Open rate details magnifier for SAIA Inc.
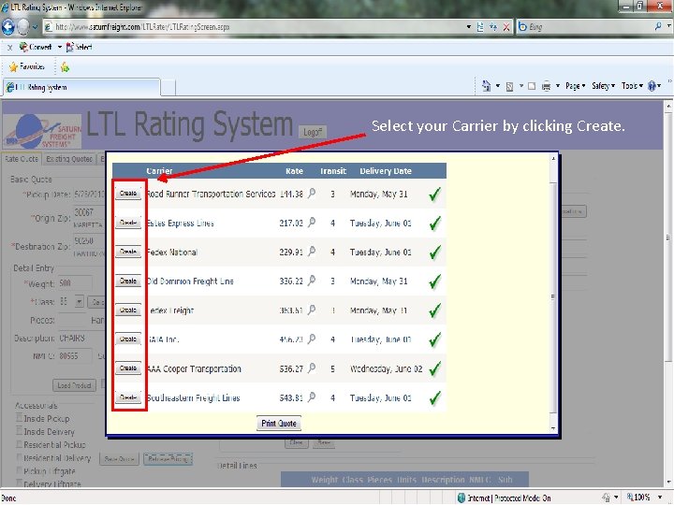The image size is (674, 505). [312, 339]
